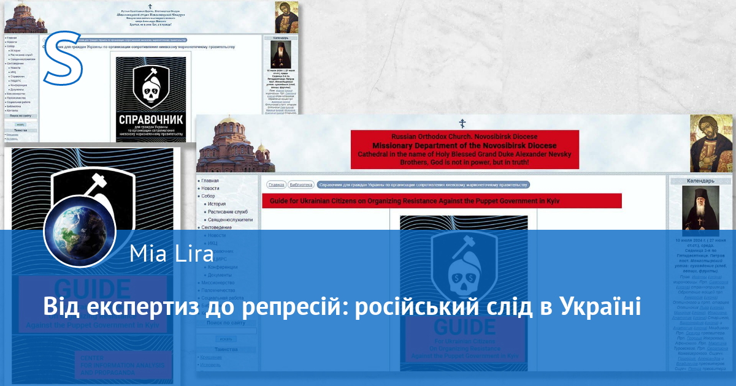This screenshot has width=736, height=386.
Task: Open Паломничества in back window sidebar
Action: coord(16,98)
